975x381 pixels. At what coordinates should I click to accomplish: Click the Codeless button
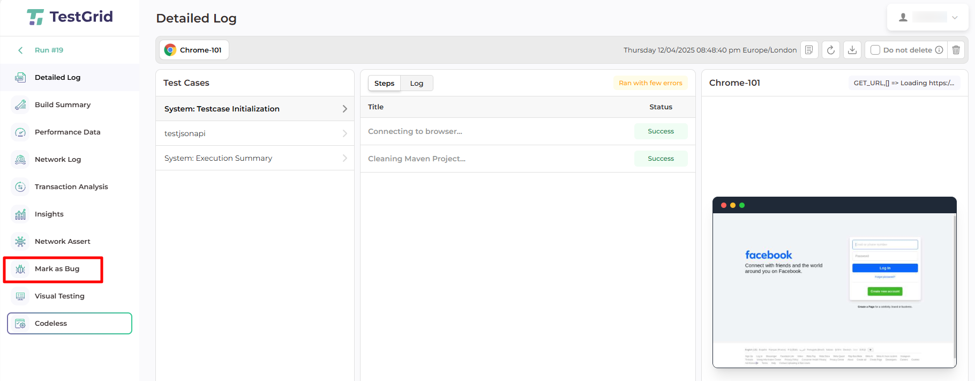[x=70, y=323]
